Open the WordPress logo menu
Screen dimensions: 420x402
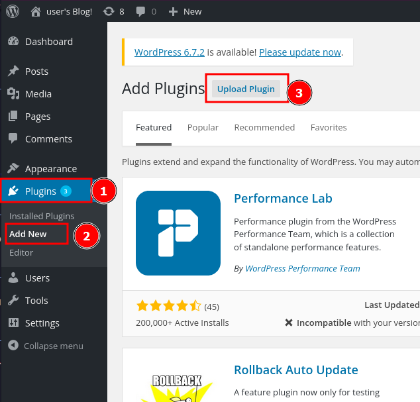coord(13,11)
